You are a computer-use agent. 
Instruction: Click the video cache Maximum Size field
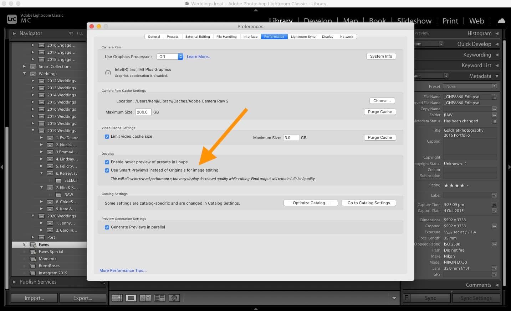pos(291,138)
